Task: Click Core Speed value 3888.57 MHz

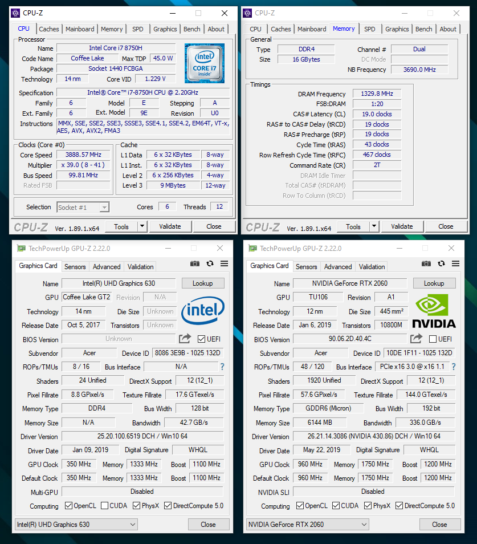Action: (84, 155)
